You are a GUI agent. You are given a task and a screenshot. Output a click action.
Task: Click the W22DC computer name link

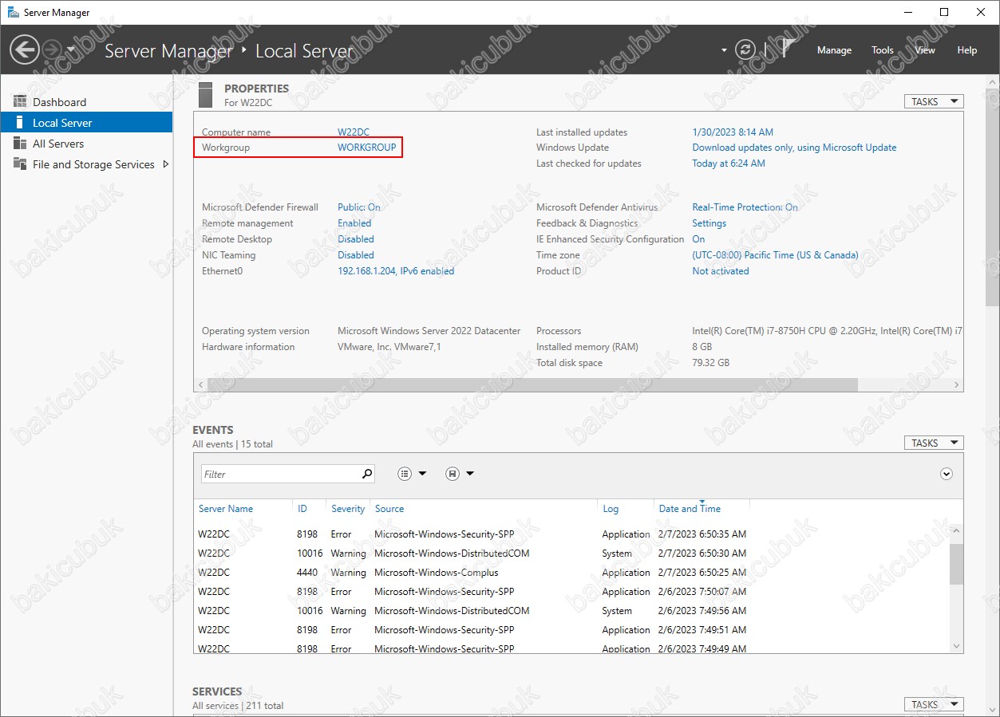(354, 132)
